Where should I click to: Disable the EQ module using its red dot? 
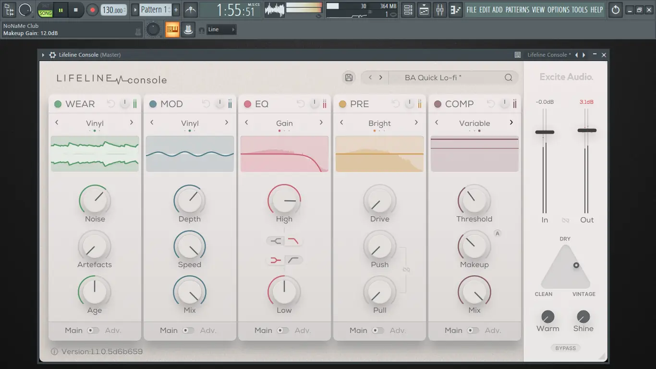(248, 104)
